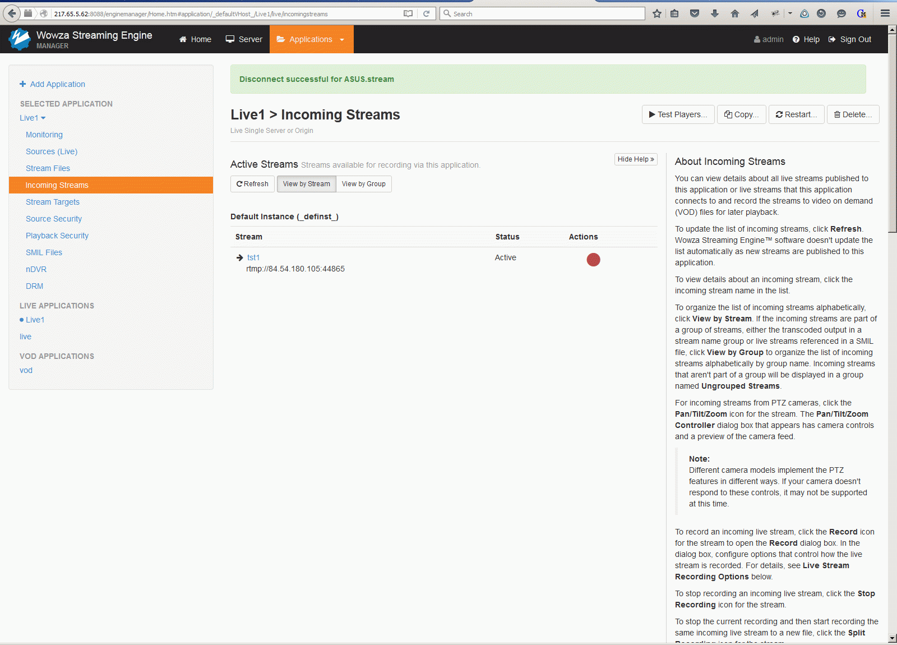
Task: Click the page vertical scrollbar thumb
Action: coord(893,133)
